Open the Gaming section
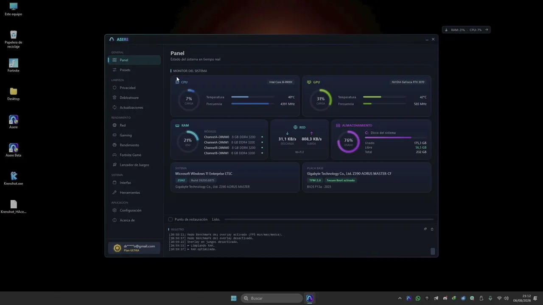543x305 pixels. coord(134,135)
